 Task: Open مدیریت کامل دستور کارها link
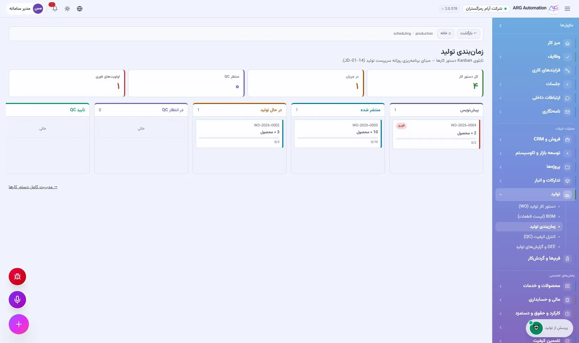tap(33, 187)
